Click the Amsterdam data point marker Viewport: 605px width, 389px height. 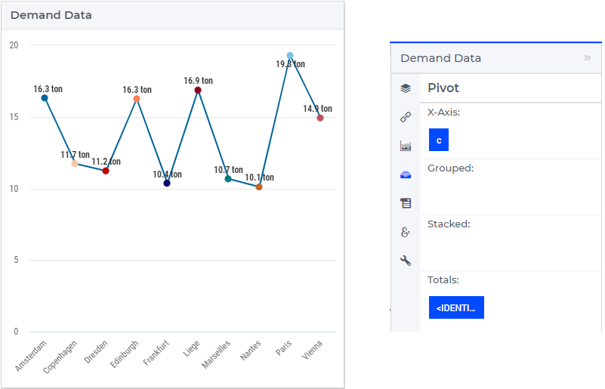coord(45,98)
